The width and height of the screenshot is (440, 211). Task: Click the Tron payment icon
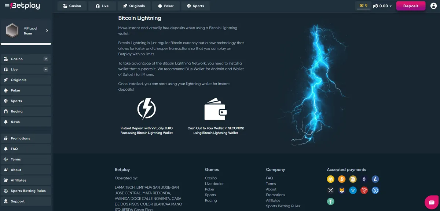tap(364, 190)
